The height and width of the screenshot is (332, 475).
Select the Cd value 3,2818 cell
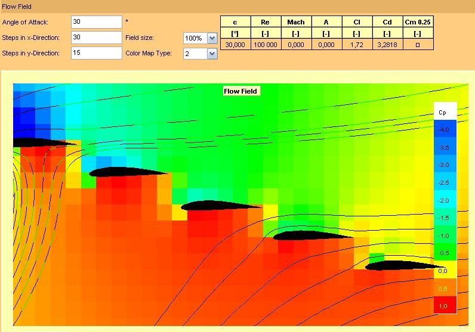pos(387,45)
